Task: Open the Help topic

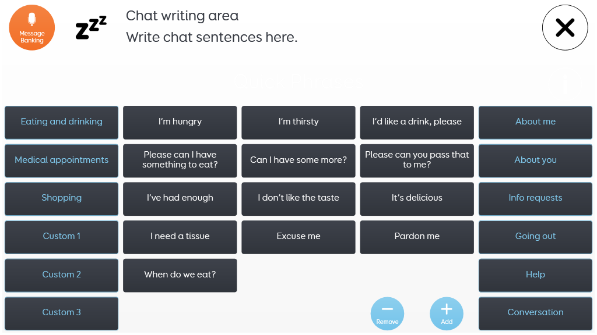Action: pos(535,275)
